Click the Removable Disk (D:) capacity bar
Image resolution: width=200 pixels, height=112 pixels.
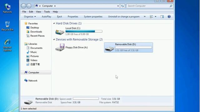click(x=133, y=47)
